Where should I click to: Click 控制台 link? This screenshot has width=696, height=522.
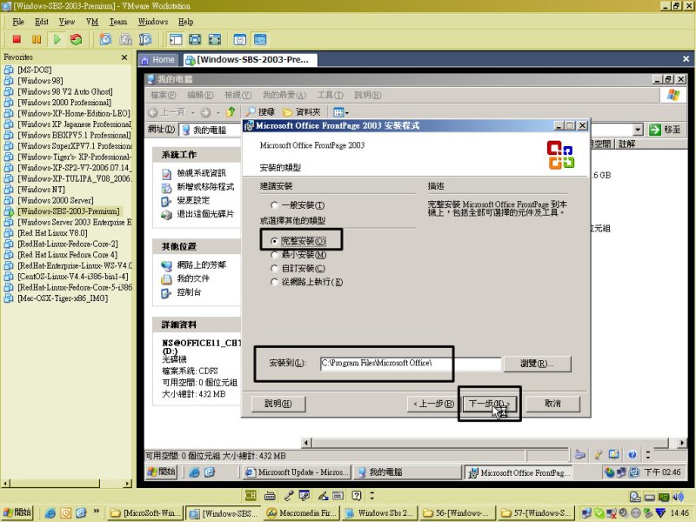189,292
